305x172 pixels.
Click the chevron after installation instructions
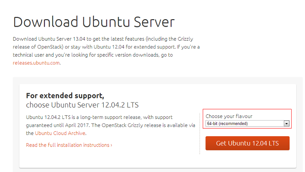[111, 145]
